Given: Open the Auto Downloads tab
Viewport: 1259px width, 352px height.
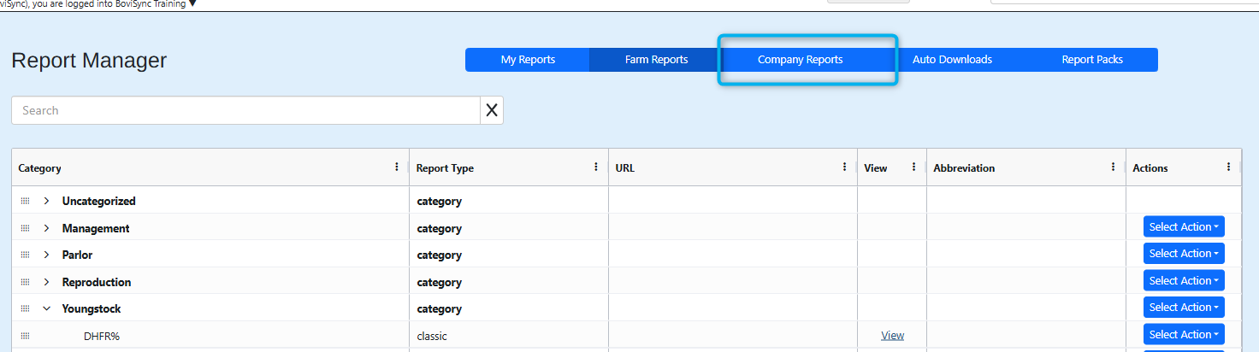Looking at the screenshot, I should [952, 60].
